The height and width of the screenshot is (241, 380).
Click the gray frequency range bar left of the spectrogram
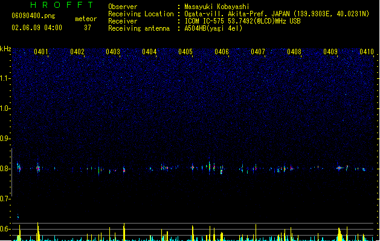click(12, 172)
